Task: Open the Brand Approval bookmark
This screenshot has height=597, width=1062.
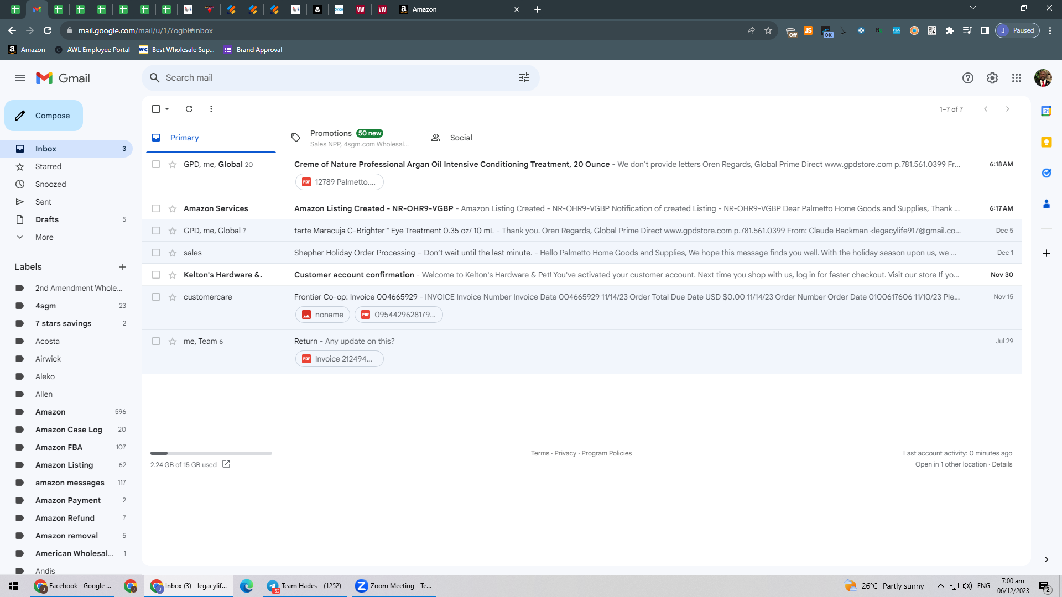Action: point(253,50)
